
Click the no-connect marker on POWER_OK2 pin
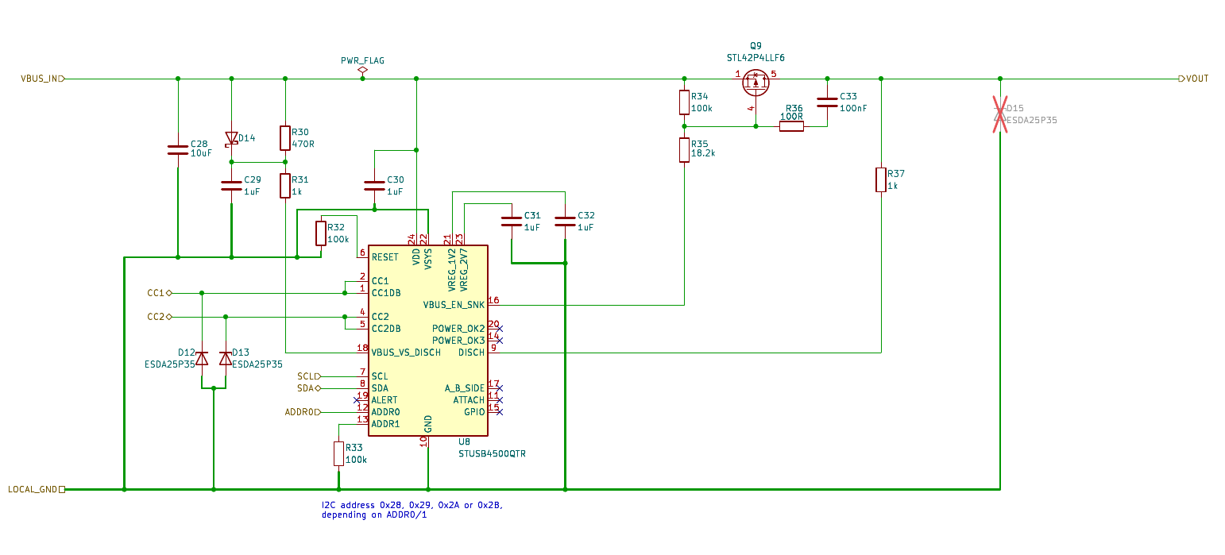(x=499, y=329)
